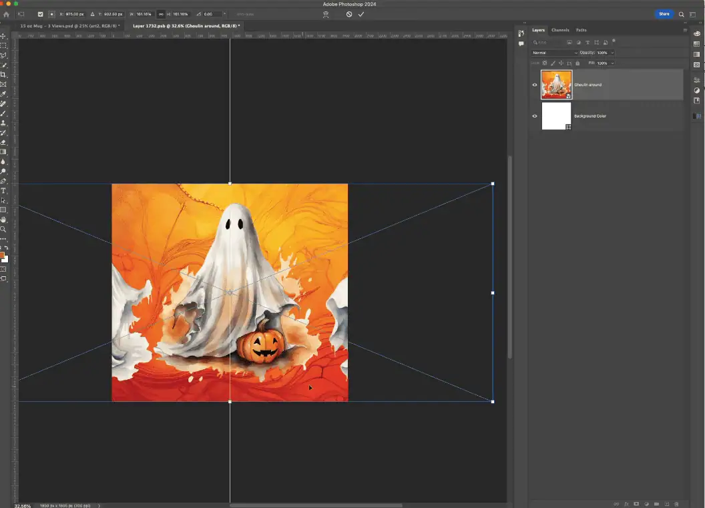Click the orange foreground color swatch
Viewport: 705px width, 508px height.
(3, 255)
